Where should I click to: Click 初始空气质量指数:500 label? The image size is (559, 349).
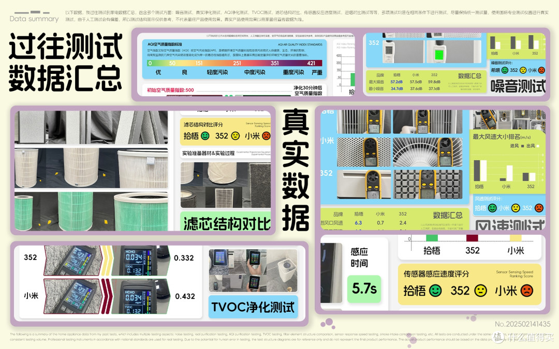coord(170,90)
